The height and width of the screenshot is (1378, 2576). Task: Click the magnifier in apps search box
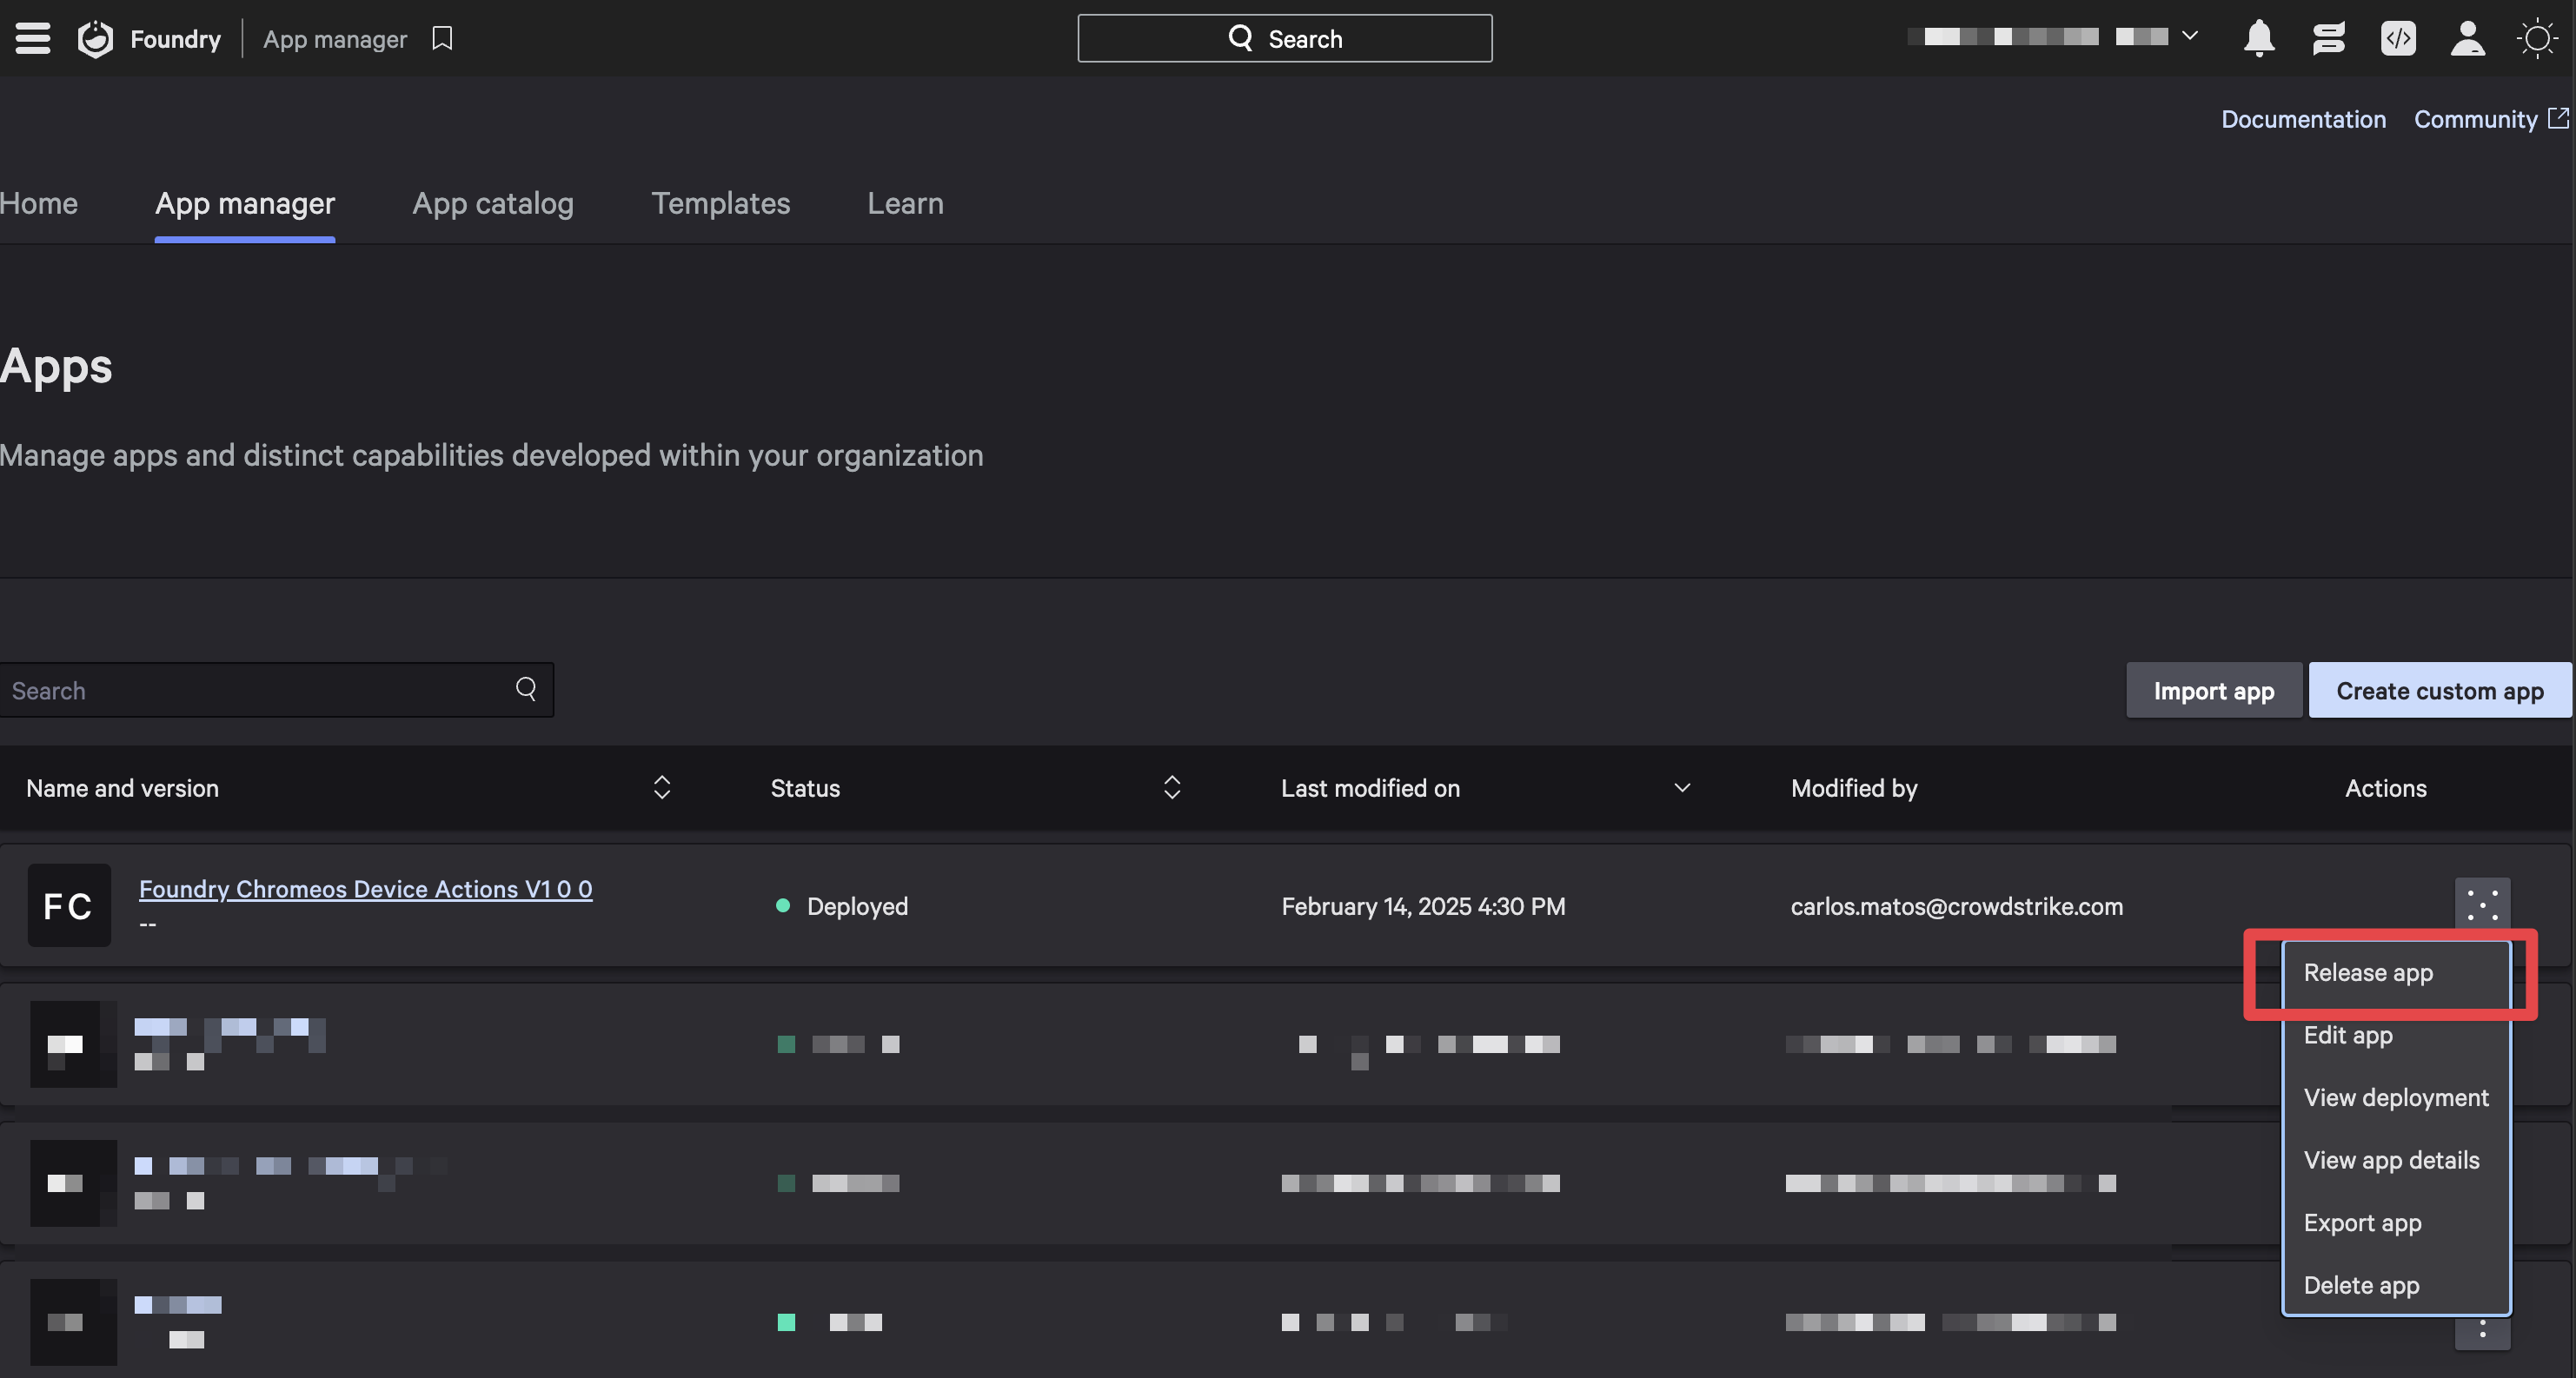[526, 689]
